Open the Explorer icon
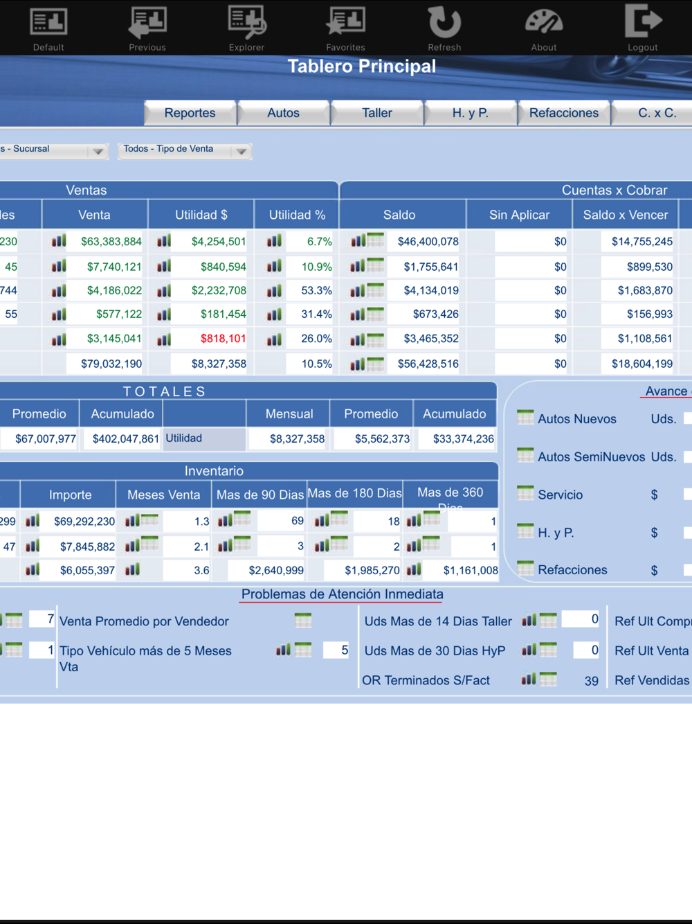The height and width of the screenshot is (924, 692). (246, 28)
